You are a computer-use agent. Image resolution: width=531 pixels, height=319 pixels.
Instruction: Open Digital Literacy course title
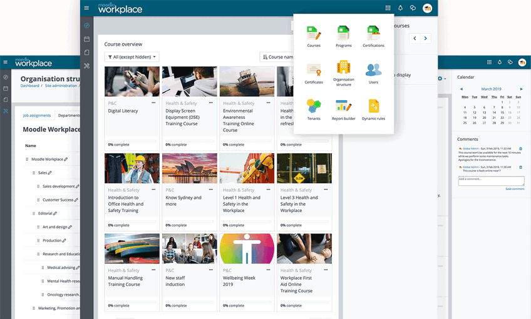pos(123,111)
